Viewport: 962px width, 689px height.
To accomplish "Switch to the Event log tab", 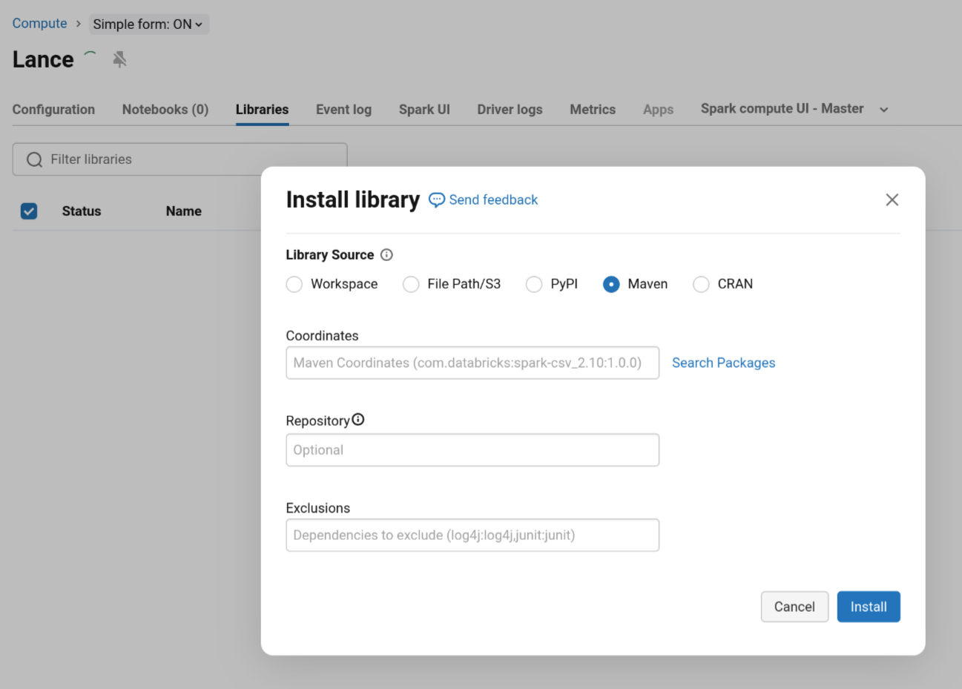I will [343, 109].
